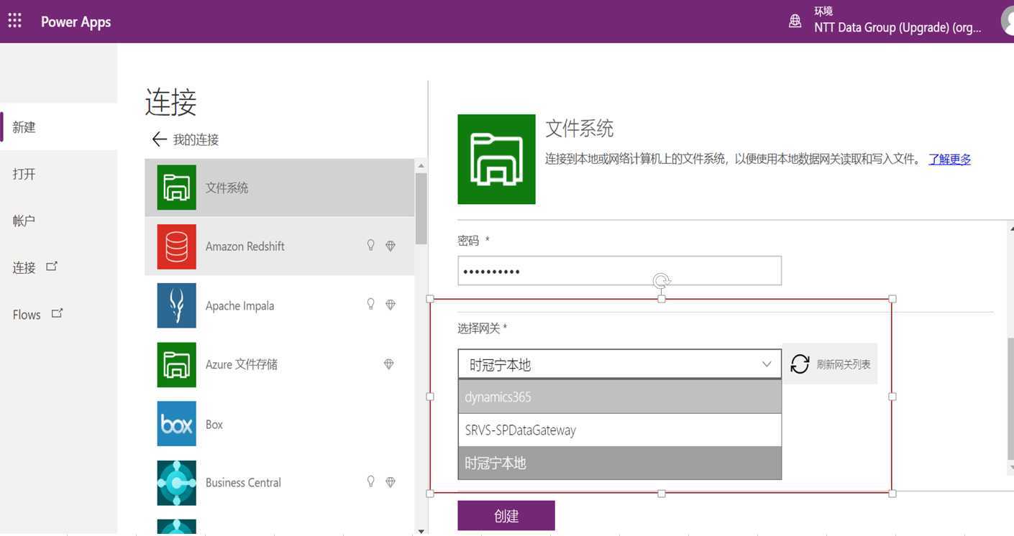Screen dimensions: 1014x536
Task: Choose dynamics365 from gateway list
Action: click(619, 397)
